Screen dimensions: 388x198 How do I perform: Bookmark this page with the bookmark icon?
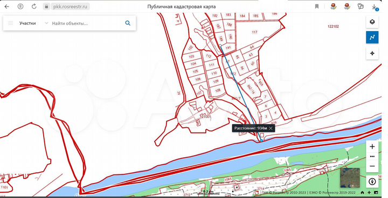click(317, 6)
